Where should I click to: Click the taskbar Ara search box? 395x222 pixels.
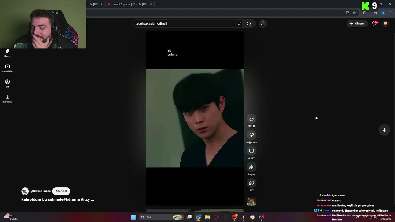click(x=161, y=217)
